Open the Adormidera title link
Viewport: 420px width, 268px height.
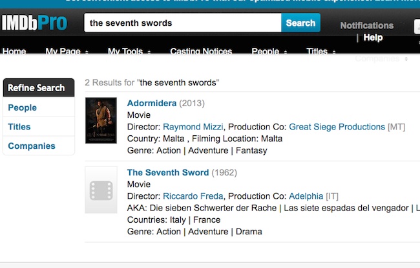[x=152, y=103]
